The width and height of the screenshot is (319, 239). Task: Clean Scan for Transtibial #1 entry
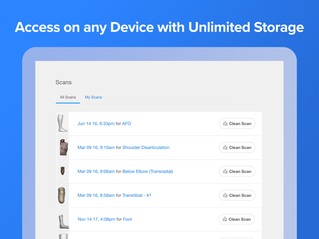pyautogui.click(x=237, y=195)
